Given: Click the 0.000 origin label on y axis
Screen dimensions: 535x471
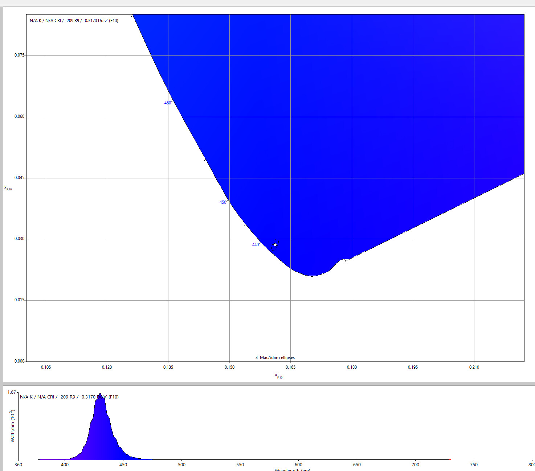Looking at the screenshot, I should click(20, 361).
